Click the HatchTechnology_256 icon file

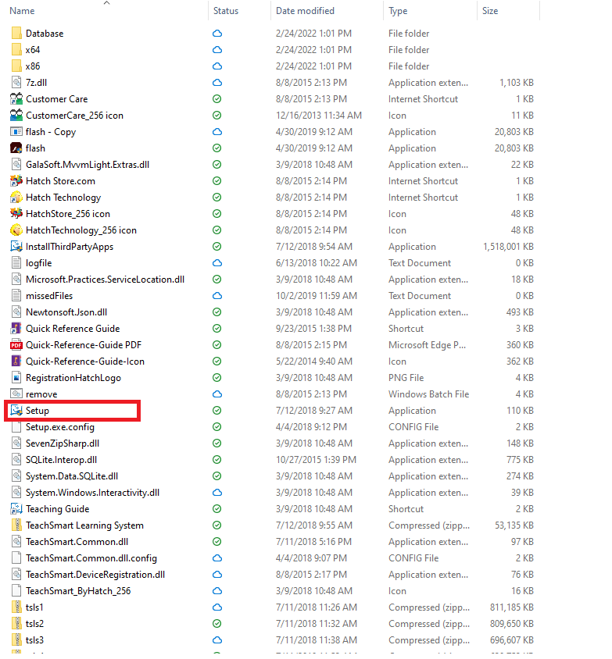tap(16, 230)
